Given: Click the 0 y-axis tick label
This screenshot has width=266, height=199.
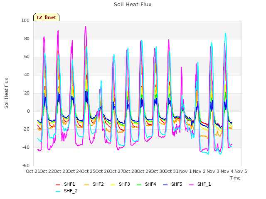Looking at the screenshot, I should tap(28, 112).
